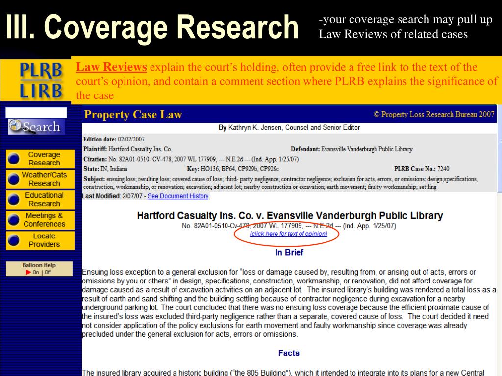Click the Property Case Law heading

(133, 115)
